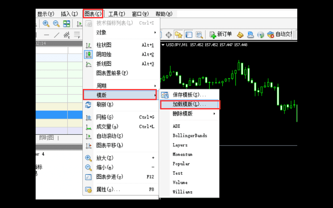Click the zoom out magnifier toolbar icon
The width and height of the screenshot is (333, 208).
[x=56, y=24]
